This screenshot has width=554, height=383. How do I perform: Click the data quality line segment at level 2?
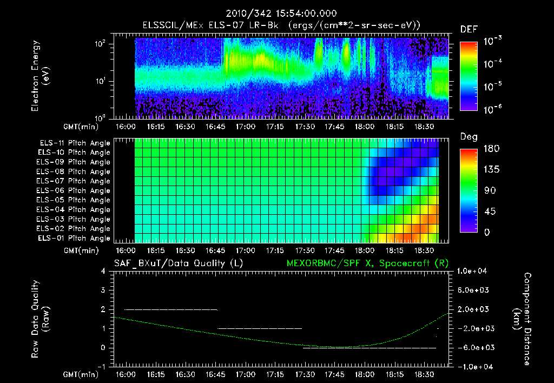[x=171, y=309]
